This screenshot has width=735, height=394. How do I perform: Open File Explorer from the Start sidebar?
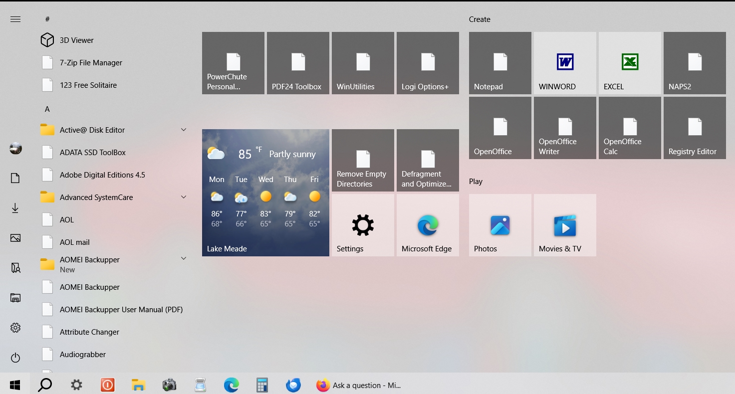pos(15,298)
